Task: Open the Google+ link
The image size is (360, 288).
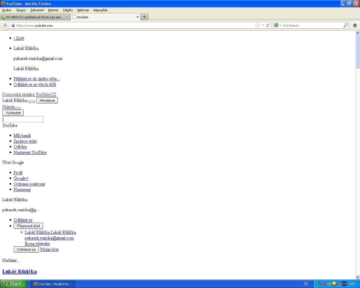Action: pyautogui.click(x=21, y=178)
